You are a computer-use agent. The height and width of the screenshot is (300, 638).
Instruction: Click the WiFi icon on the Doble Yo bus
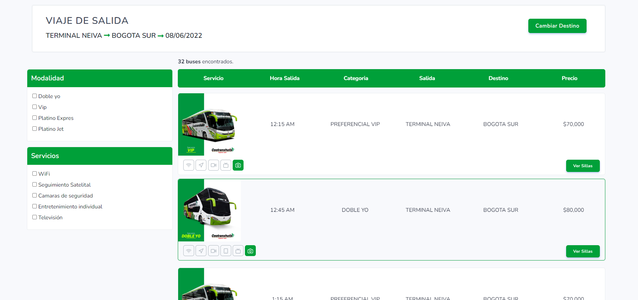point(189,251)
